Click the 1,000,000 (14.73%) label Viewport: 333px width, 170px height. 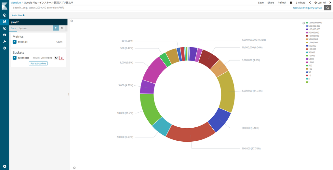click(252, 91)
